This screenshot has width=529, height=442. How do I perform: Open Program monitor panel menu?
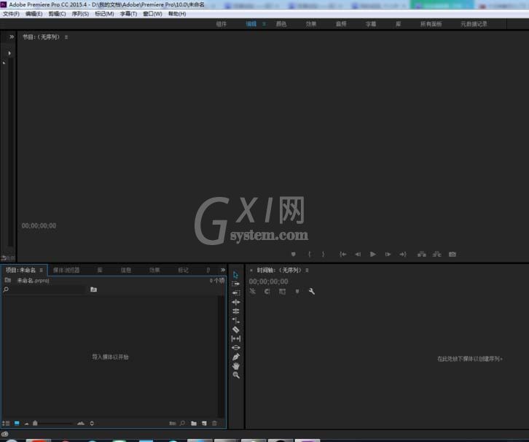66,37
